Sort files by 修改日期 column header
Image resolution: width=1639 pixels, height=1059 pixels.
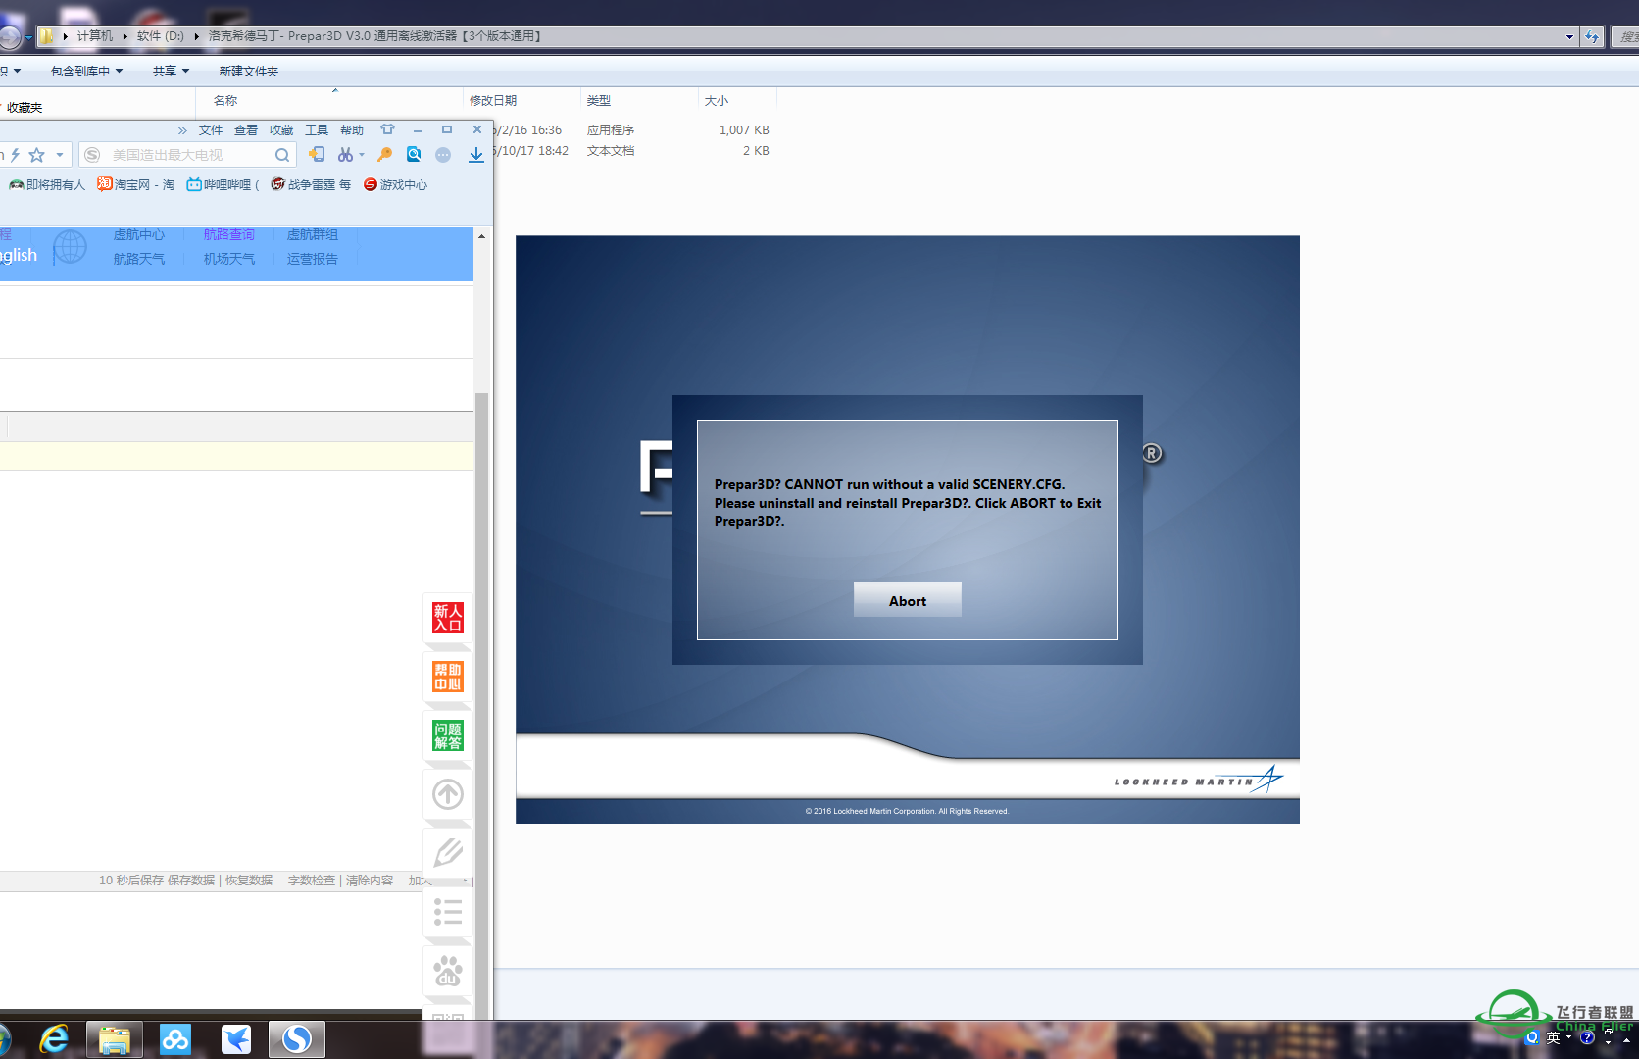click(x=493, y=100)
